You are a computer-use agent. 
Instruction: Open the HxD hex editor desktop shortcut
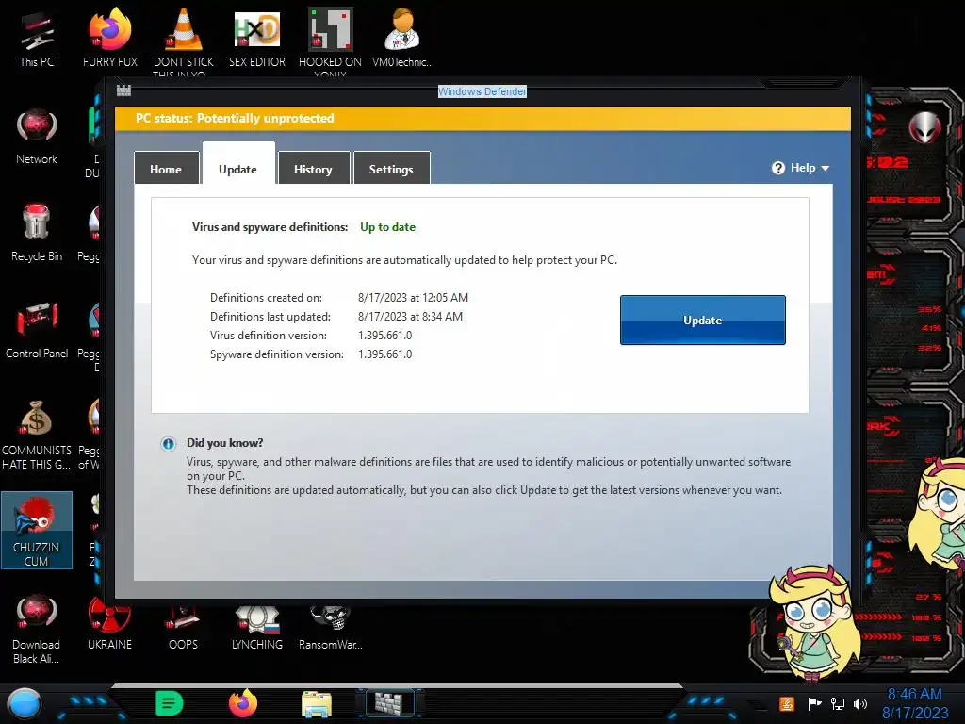257,40
